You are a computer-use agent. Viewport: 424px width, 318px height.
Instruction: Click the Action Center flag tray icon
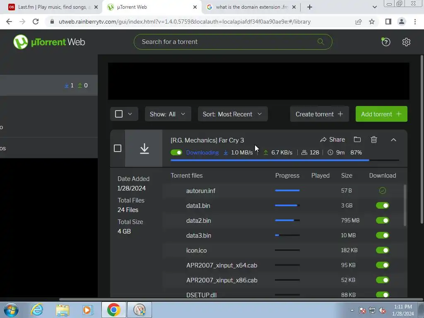point(362,310)
